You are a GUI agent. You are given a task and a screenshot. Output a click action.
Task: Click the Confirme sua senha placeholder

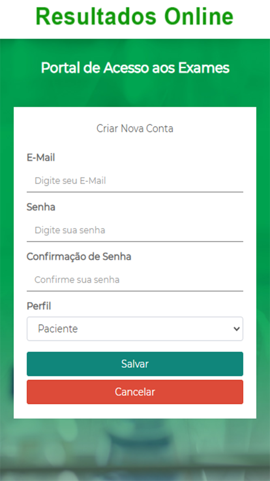click(77, 280)
